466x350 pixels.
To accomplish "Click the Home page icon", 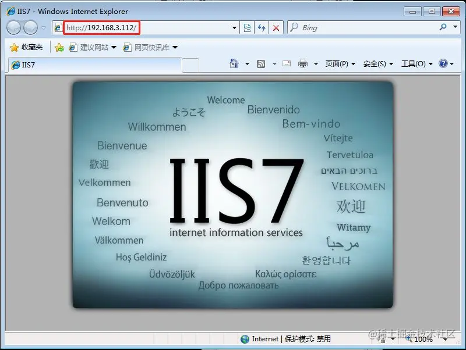I will [234, 63].
